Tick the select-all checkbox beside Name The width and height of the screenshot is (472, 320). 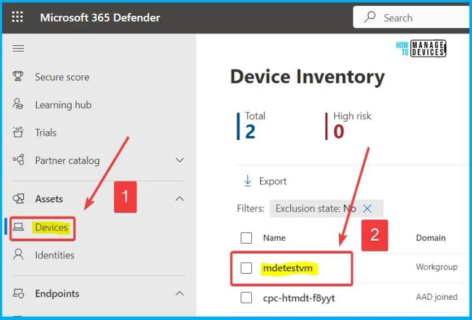pos(246,238)
